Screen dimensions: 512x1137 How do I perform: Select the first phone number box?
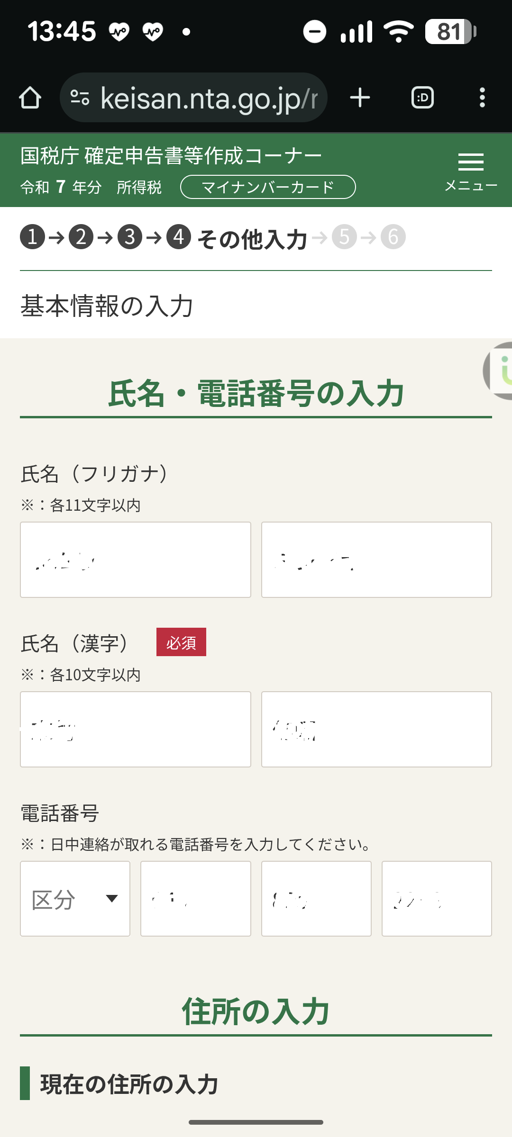196,899
